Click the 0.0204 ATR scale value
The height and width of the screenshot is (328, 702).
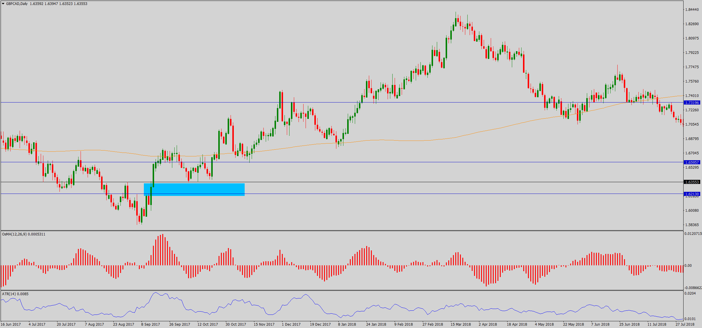pyautogui.click(x=690, y=293)
